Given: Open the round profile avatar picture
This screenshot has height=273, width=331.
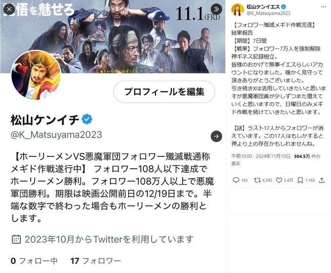Looking at the screenshot, I should pyautogui.click(x=36, y=75).
